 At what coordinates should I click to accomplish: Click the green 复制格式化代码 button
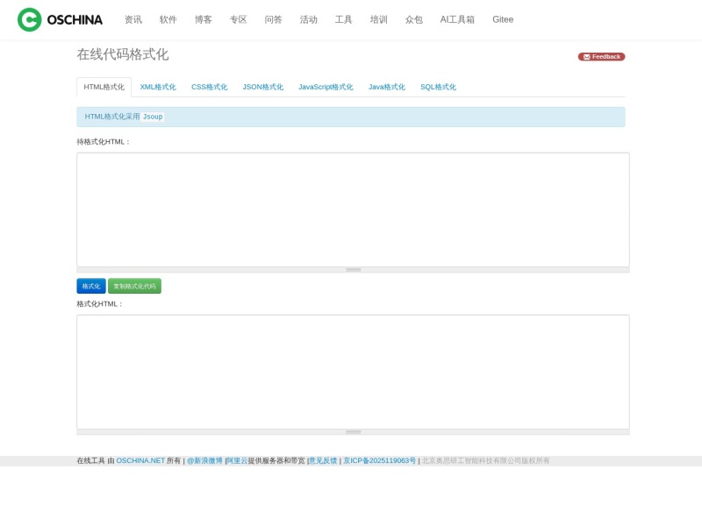click(134, 287)
